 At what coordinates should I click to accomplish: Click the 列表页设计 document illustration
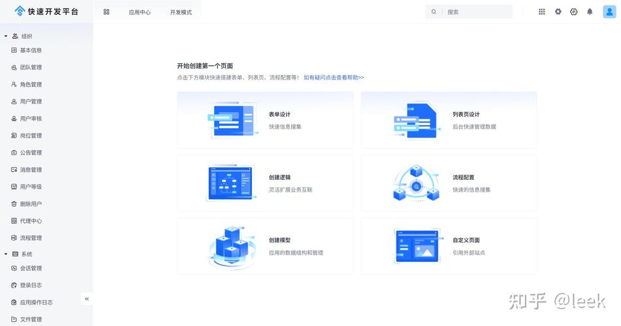tap(417, 120)
